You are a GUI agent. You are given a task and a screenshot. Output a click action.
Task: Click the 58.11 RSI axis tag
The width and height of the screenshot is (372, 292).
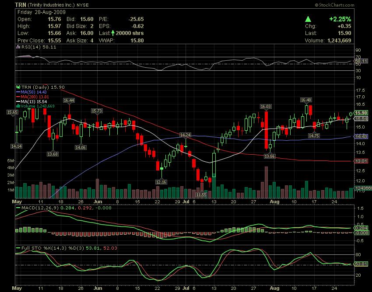pos(361,61)
